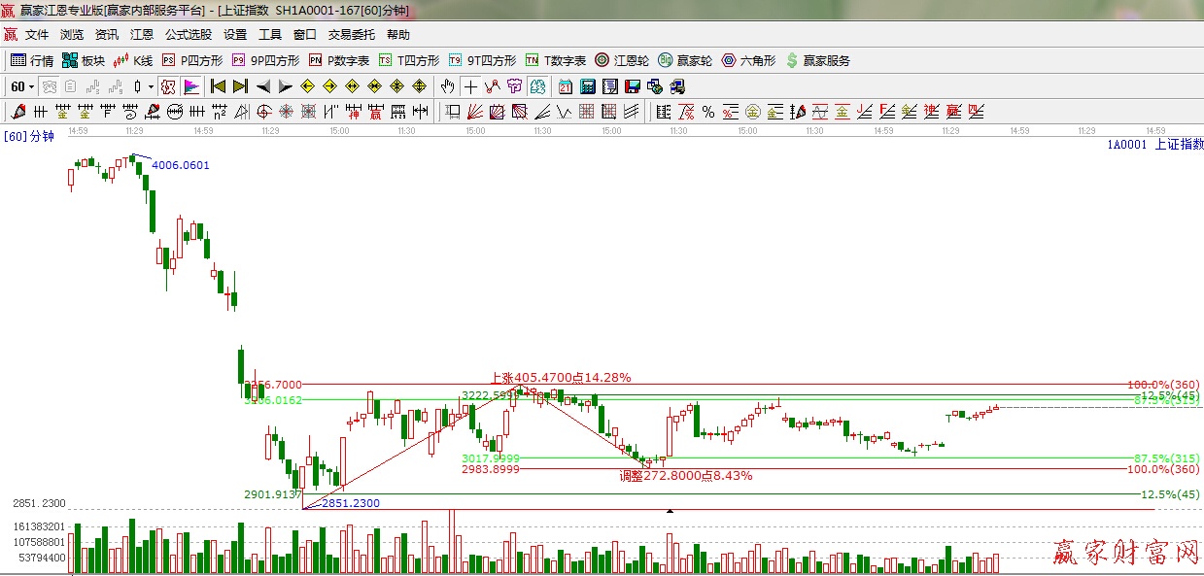Click the 赢家服务 service button
1204x576 pixels.
coord(817,60)
